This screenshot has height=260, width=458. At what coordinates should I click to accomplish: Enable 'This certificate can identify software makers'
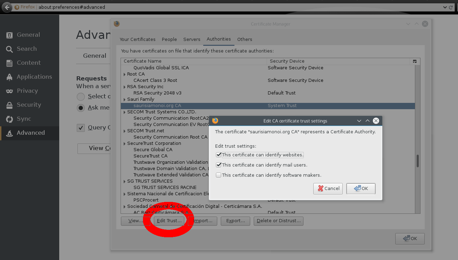coord(219,175)
